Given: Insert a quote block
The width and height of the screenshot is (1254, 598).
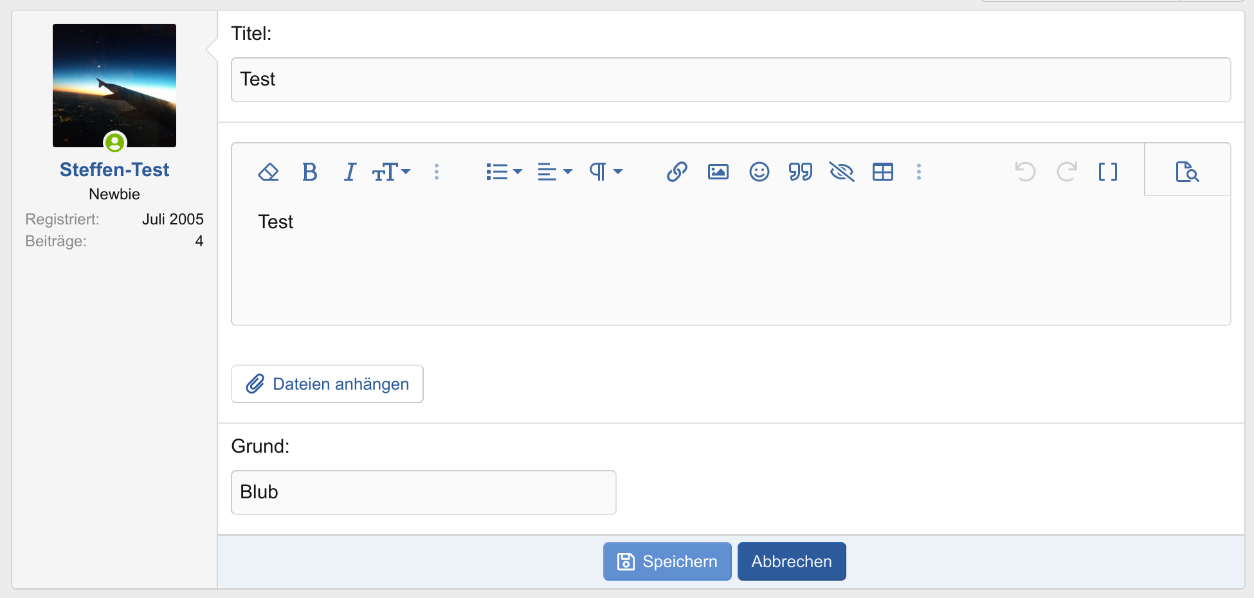Looking at the screenshot, I should pyautogui.click(x=800, y=172).
